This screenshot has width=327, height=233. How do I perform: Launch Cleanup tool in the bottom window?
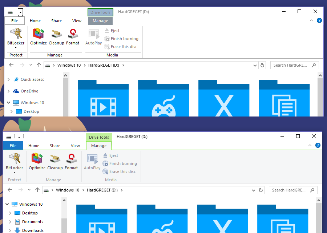[x=55, y=162]
